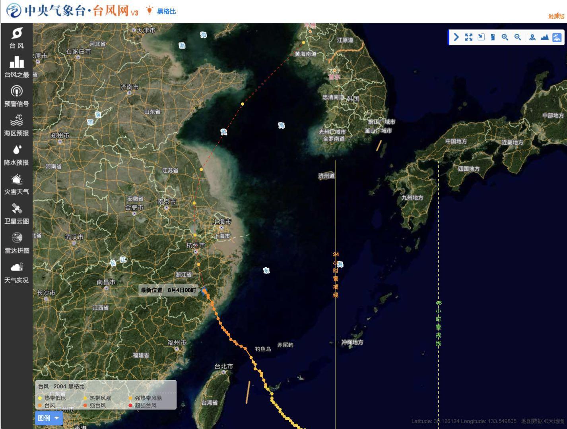Viewport: 567px width, 429px height.
Task: Click the 48小时警戒线 label
Action: [x=438, y=323]
